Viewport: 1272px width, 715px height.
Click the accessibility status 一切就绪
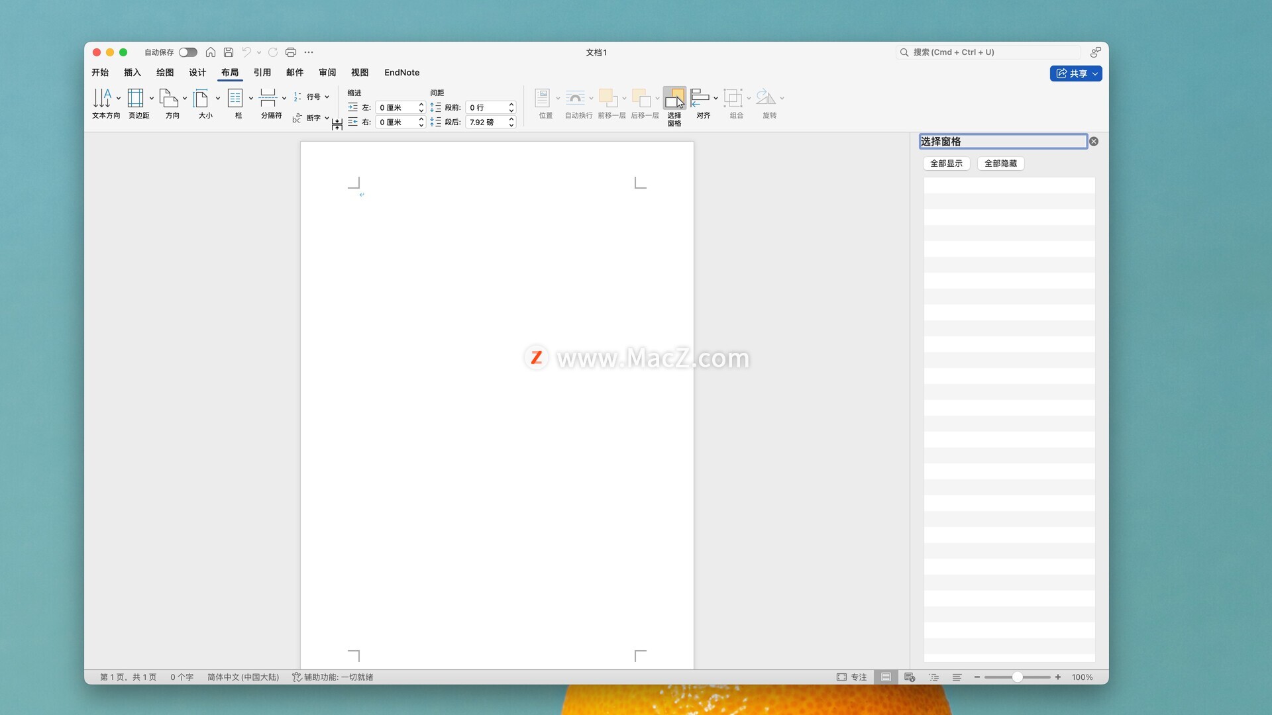(x=333, y=677)
